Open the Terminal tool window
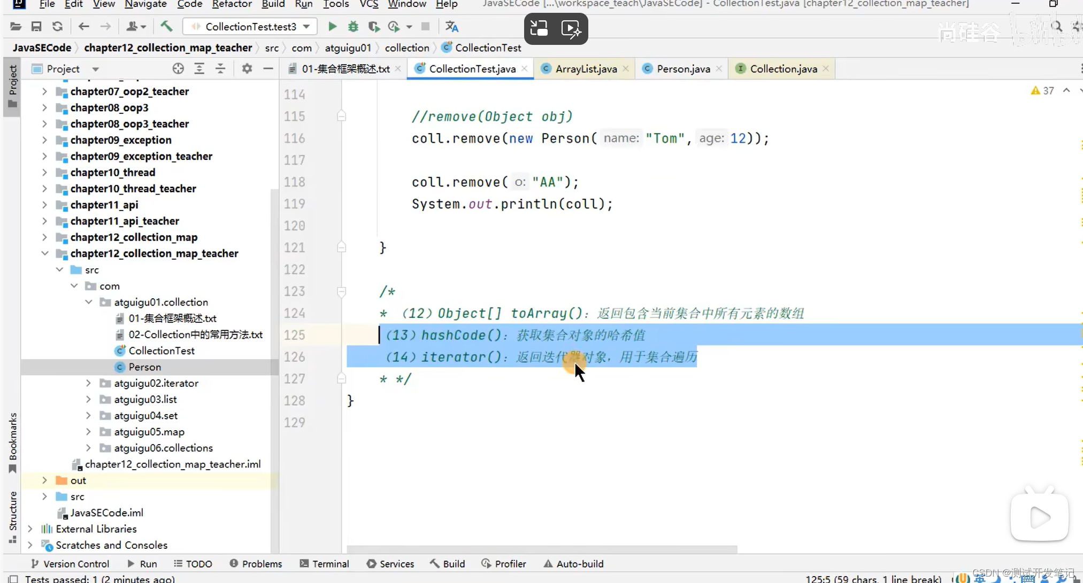 click(325, 564)
